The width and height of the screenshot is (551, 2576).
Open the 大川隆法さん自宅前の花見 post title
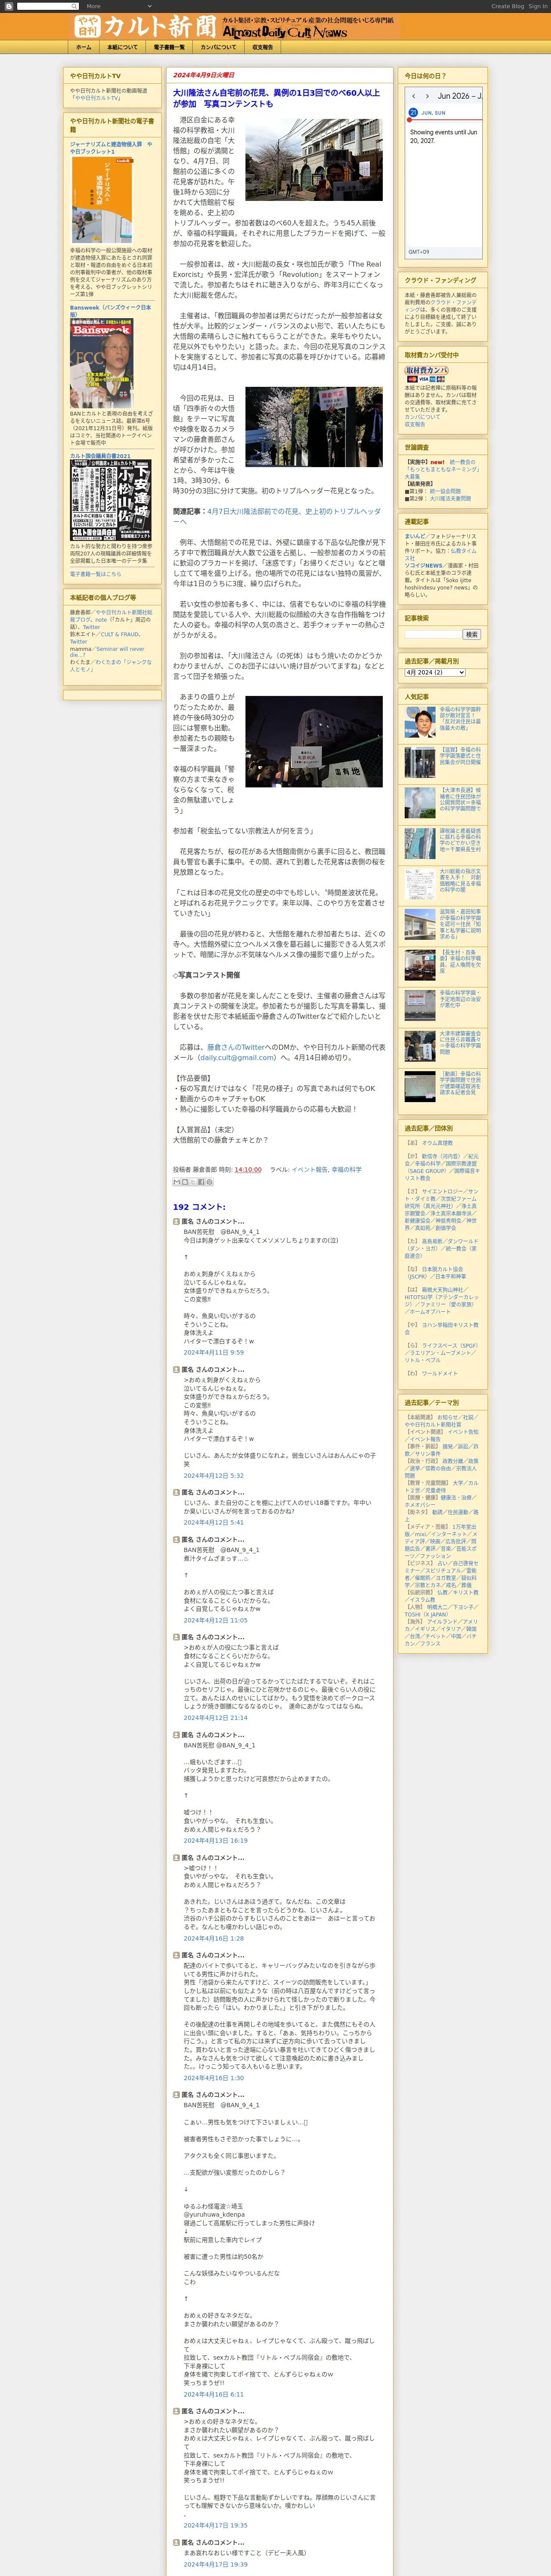click(276, 98)
